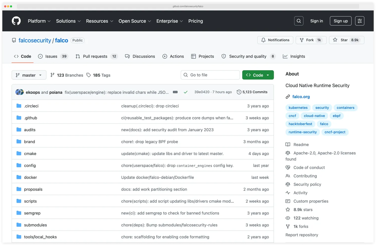View 185 Tags link
This screenshot has width=376, height=245.
[x=99, y=75]
